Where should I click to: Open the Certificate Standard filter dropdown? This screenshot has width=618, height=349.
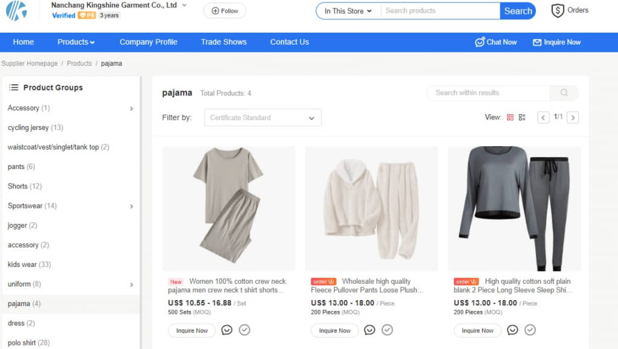click(263, 117)
